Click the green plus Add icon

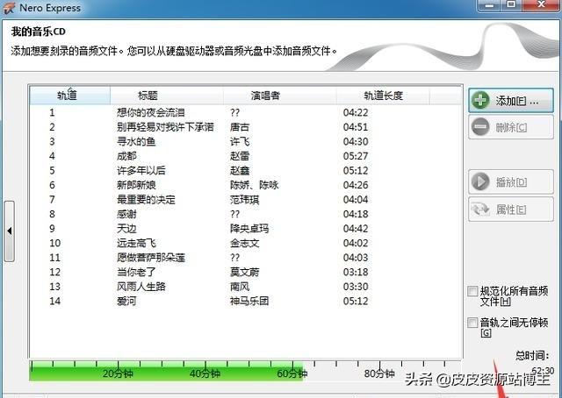pos(480,100)
